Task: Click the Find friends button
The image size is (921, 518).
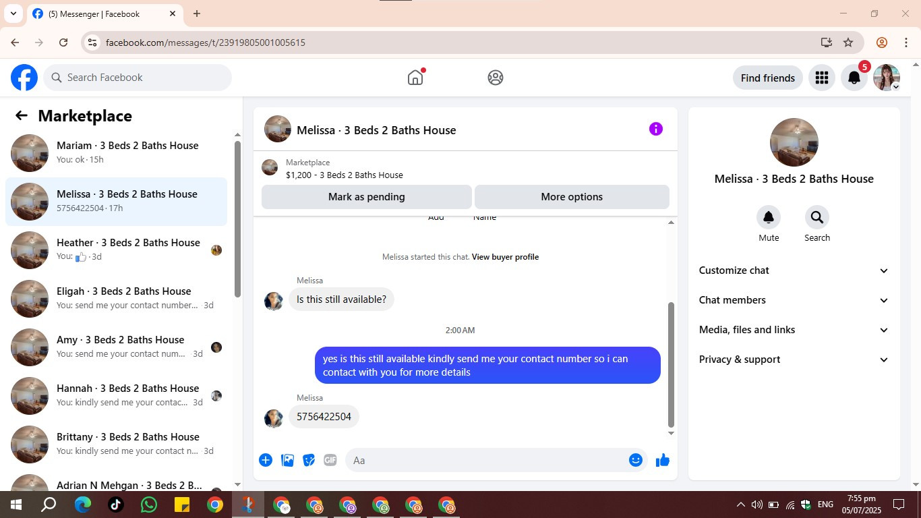Action: (x=768, y=78)
